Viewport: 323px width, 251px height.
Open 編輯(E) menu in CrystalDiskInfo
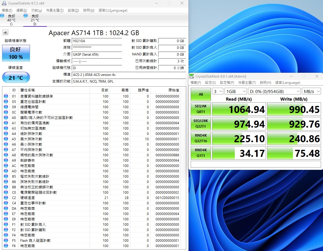[x=22, y=10]
